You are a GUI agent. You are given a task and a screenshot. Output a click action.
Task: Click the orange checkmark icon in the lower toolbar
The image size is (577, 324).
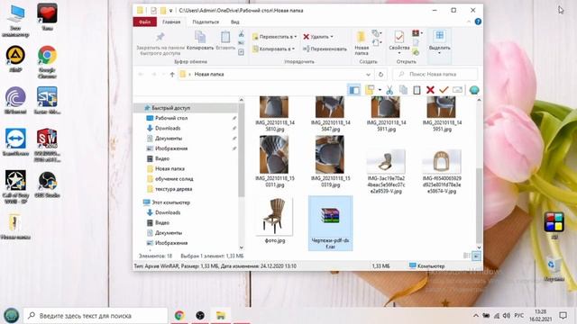(444, 90)
